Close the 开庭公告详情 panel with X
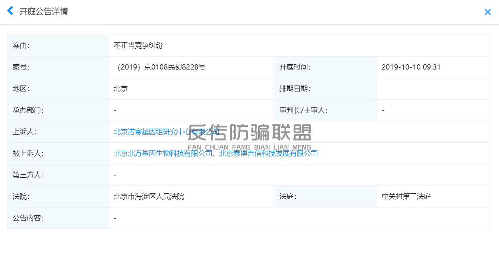The height and width of the screenshot is (274, 499). [487, 12]
